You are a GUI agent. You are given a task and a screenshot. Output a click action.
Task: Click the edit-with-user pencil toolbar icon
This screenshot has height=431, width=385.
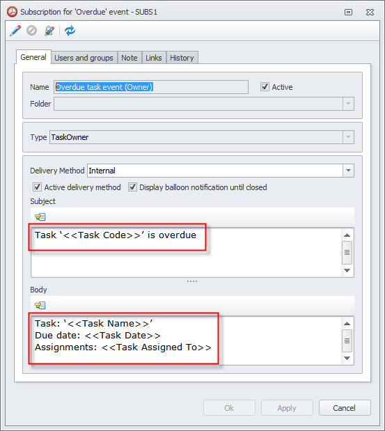pos(49,31)
